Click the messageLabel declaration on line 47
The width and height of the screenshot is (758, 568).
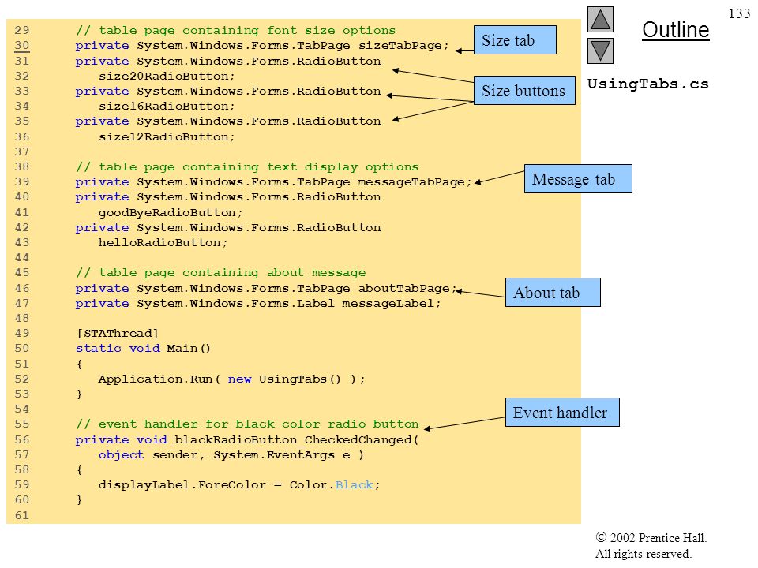pyautogui.click(x=258, y=304)
